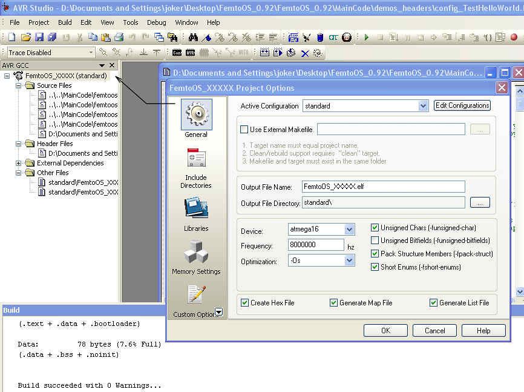Start debugging with the green play icon

pos(367,37)
